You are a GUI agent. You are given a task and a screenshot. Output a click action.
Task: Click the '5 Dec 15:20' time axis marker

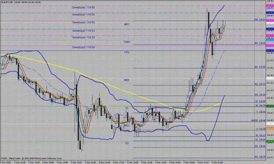pyautogui.click(x=77, y=162)
